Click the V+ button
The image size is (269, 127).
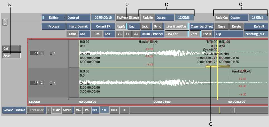(120, 34)
